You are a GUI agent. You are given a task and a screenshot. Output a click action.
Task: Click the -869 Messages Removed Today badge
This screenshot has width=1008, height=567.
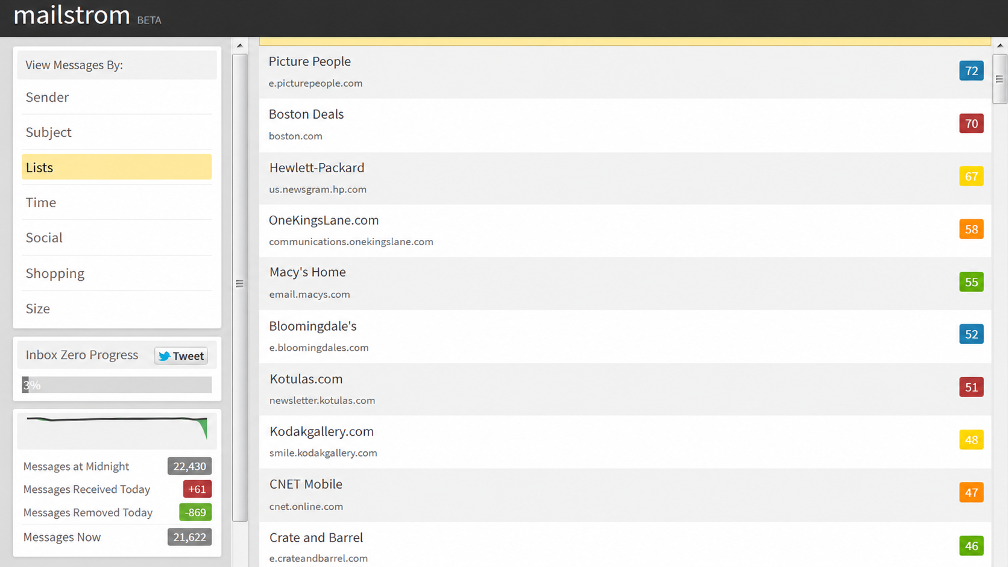195,512
